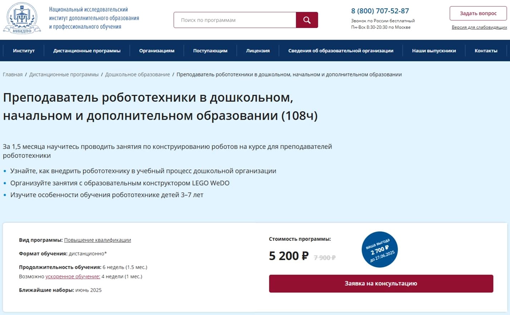Follow the Повышение квалификации link
The height and width of the screenshot is (315, 510).
(97, 240)
